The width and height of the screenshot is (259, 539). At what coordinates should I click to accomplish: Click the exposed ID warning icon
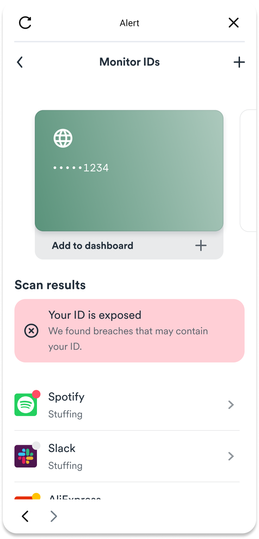click(x=31, y=331)
